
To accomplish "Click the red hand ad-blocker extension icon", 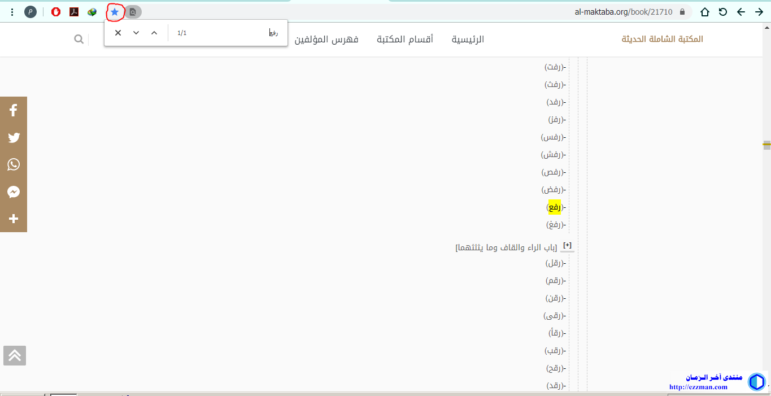I will point(56,12).
